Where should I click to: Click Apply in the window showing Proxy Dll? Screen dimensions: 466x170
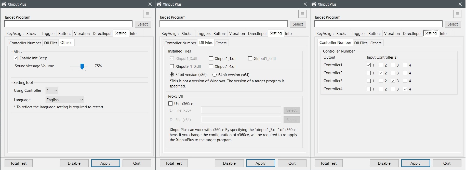point(260,163)
